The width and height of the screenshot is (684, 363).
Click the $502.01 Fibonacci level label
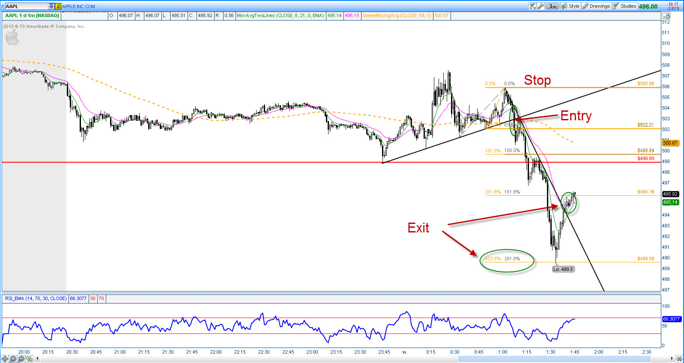pos(645,125)
